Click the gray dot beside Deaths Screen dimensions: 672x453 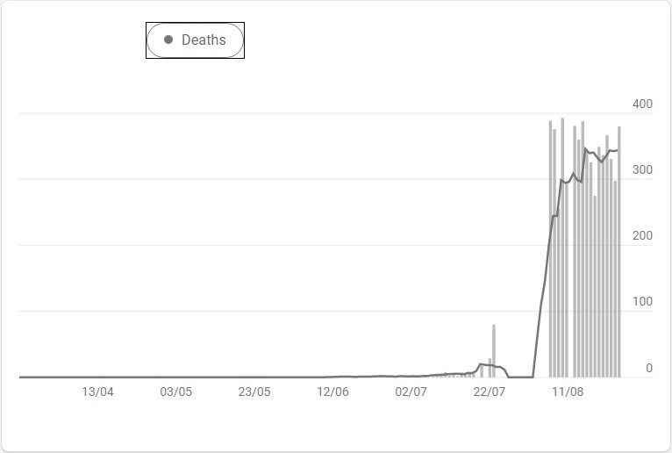click(x=168, y=40)
